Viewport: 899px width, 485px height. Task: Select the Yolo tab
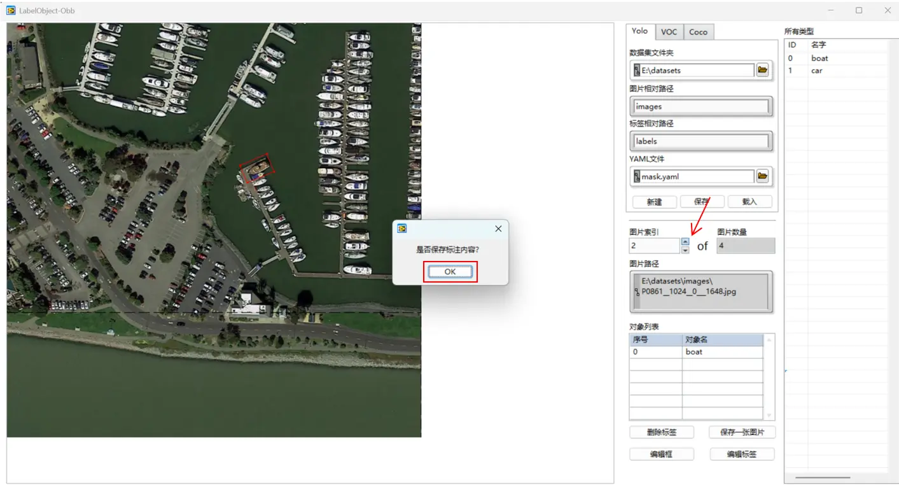[x=639, y=31]
